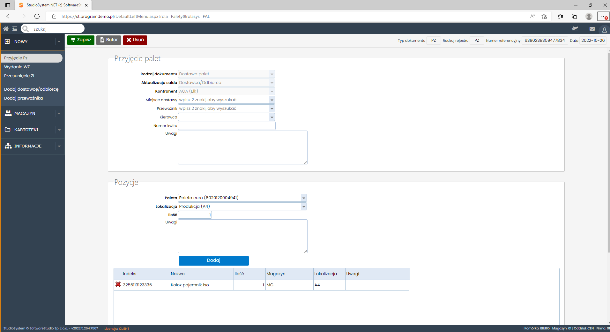Open browser settings and more menu
Screen dimensions: 610x332
pyautogui.click(x=603, y=16)
